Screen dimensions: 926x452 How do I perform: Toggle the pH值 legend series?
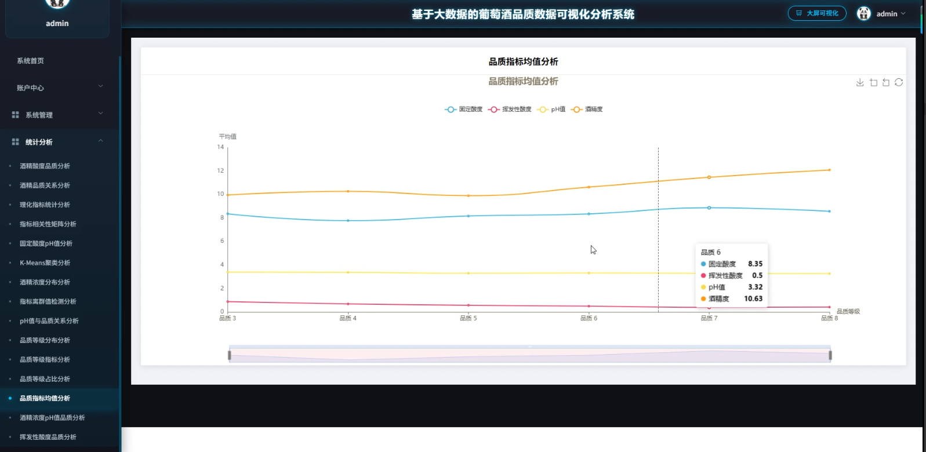point(552,110)
